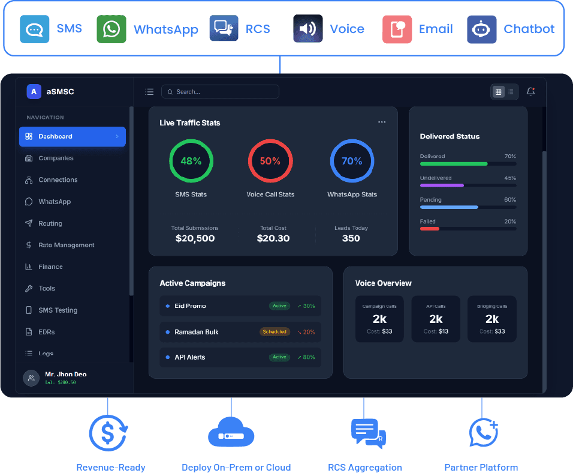Image resolution: width=573 pixels, height=473 pixels.
Task: Click the SMS Stats 48% gauge
Action: click(x=191, y=161)
